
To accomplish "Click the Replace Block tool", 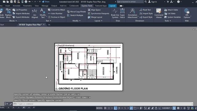I will click(8, 13).
